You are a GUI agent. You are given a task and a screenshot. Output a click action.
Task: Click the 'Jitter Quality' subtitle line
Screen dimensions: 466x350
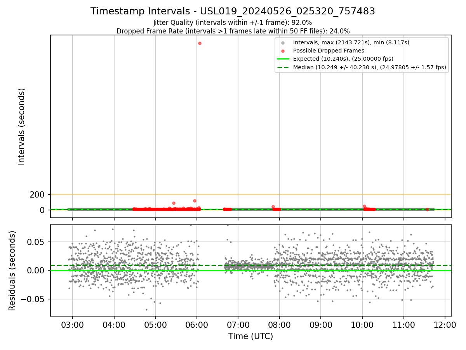[233, 23]
